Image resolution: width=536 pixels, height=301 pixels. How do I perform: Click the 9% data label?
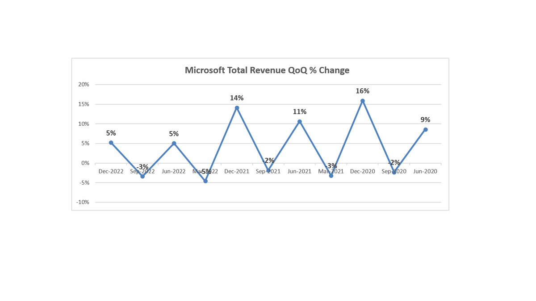(x=425, y=120)
